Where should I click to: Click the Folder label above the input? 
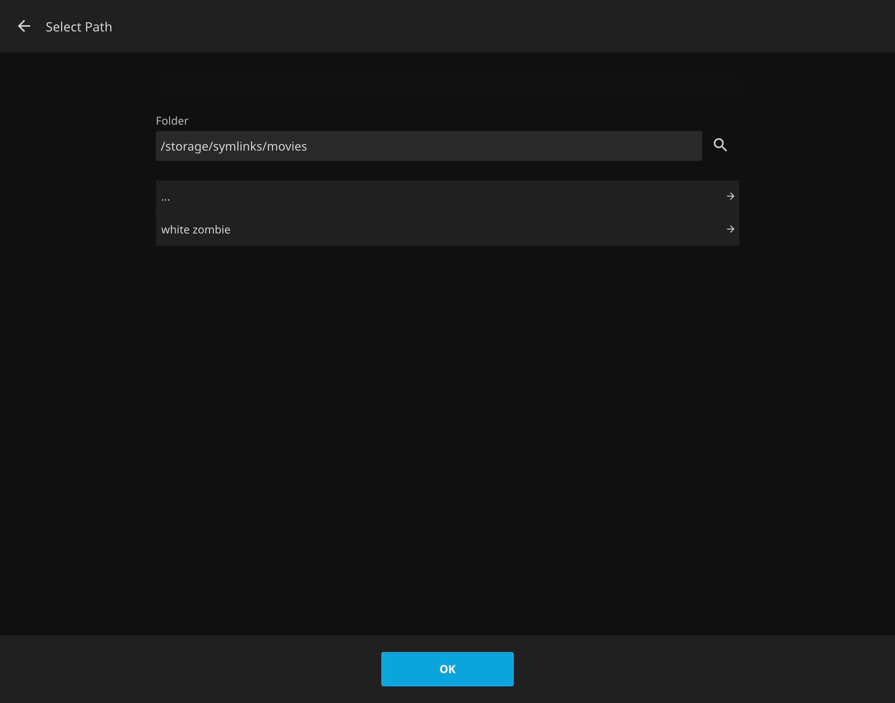click(x=172, y=121)
